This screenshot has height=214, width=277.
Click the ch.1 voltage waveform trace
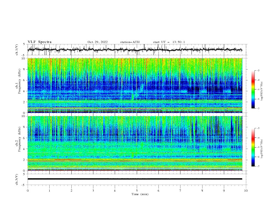pos(135,50)
